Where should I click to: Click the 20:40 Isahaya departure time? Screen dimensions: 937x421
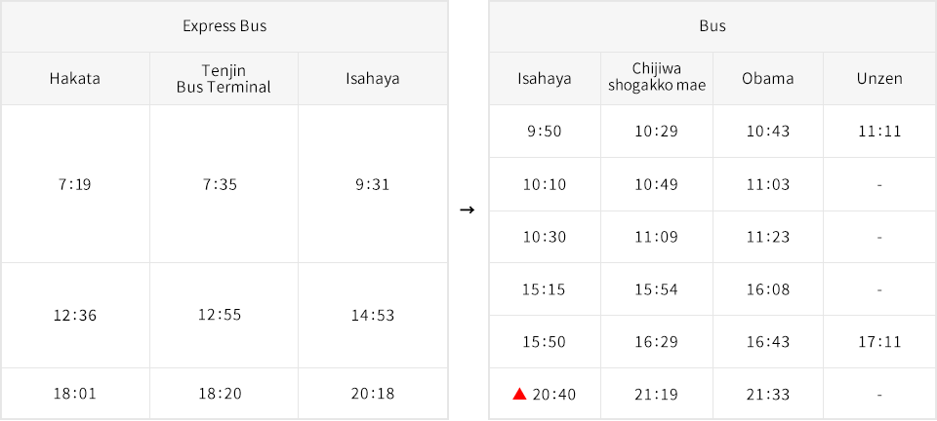554,394
